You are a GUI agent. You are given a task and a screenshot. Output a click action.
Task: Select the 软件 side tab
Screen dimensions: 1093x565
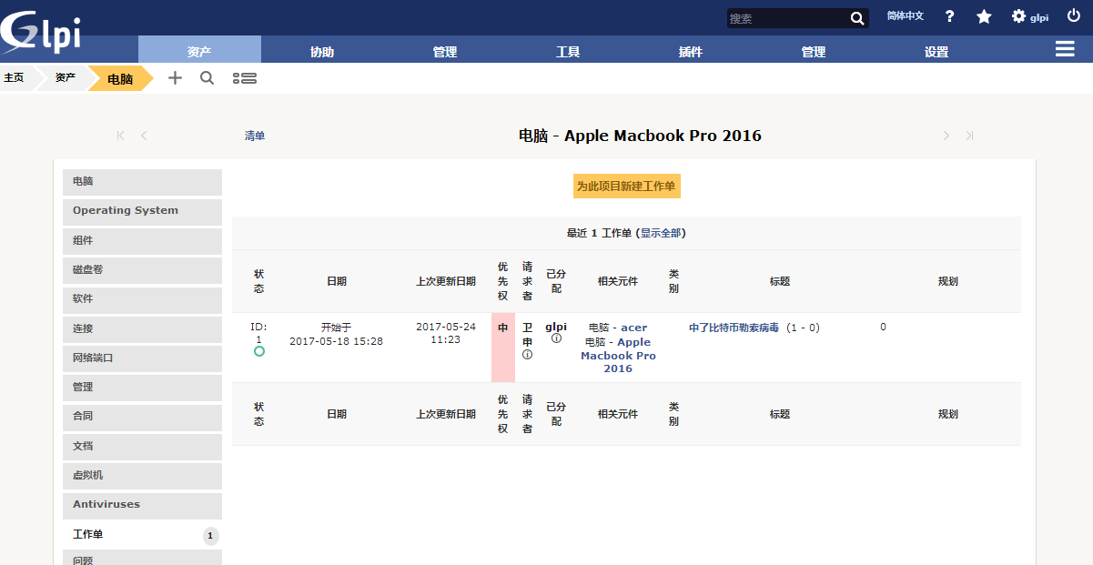142,299
